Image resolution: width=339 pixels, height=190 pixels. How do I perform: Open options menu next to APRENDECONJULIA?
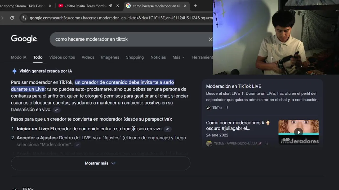[267, 143]
